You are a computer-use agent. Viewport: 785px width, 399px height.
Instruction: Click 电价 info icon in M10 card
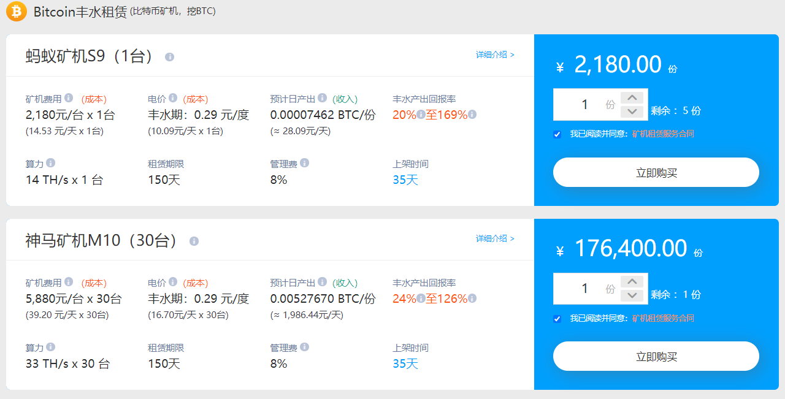(173, 282)
